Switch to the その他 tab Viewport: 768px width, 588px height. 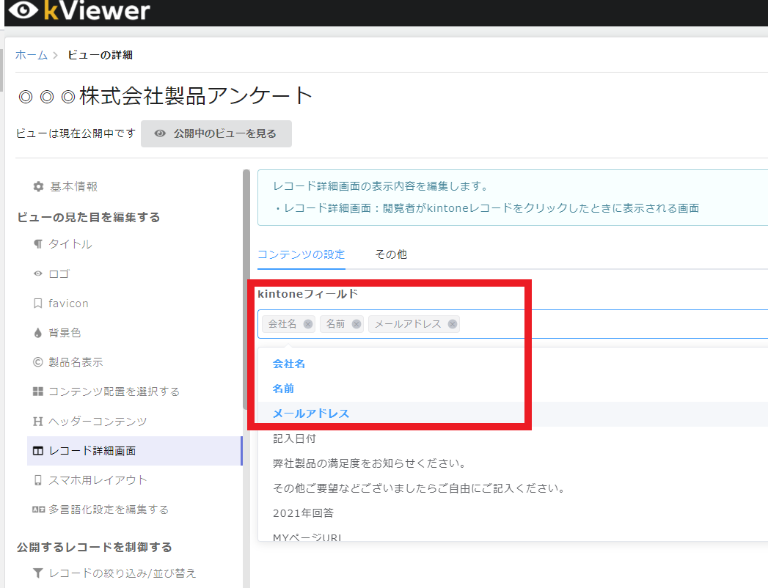point(391,254)
